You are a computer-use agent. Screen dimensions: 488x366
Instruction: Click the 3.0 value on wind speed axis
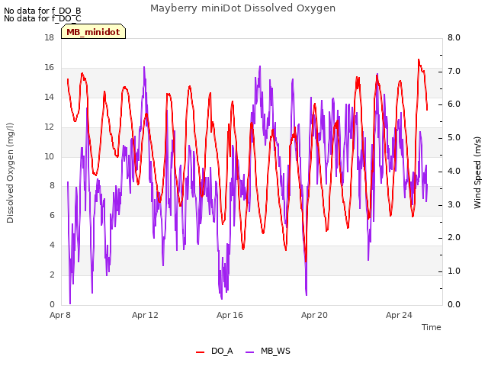454,205
